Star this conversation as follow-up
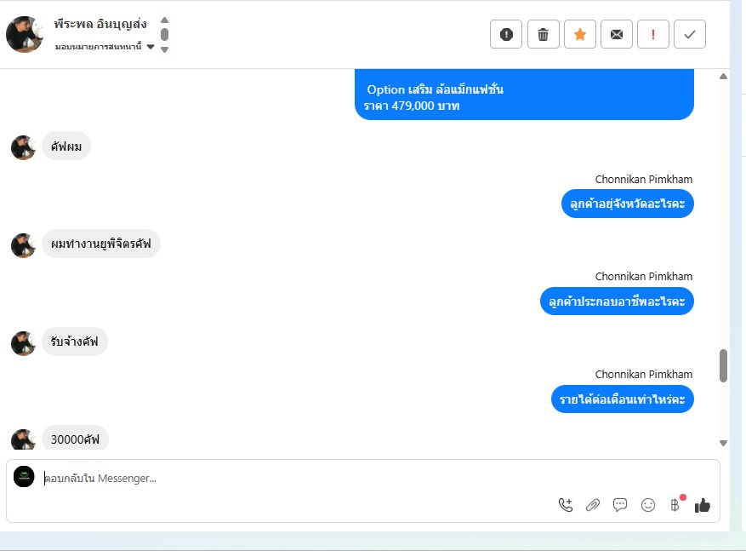This screenshot has width=746, height=551. click(x=580, y=34)
